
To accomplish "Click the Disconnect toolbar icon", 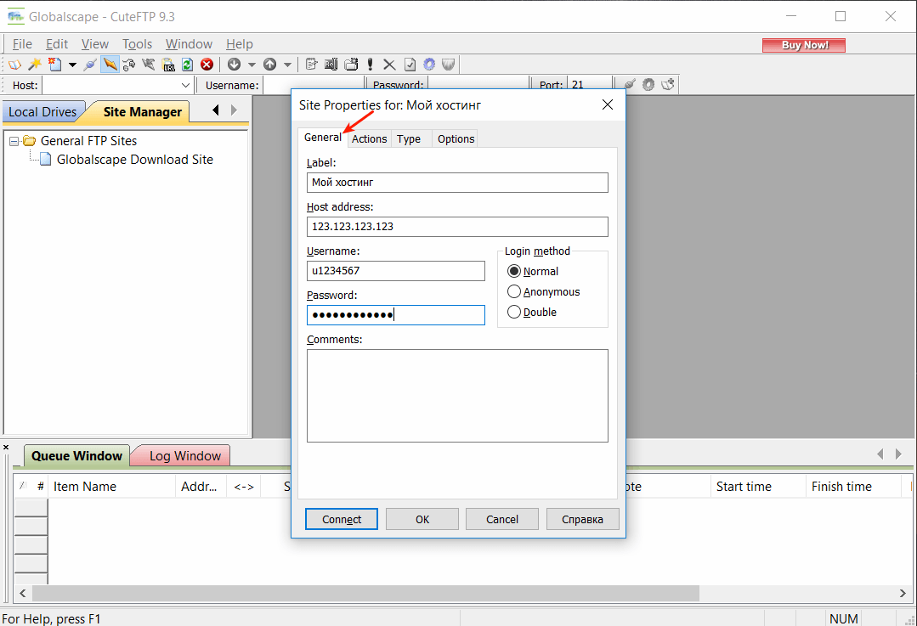I will [149, 65].
